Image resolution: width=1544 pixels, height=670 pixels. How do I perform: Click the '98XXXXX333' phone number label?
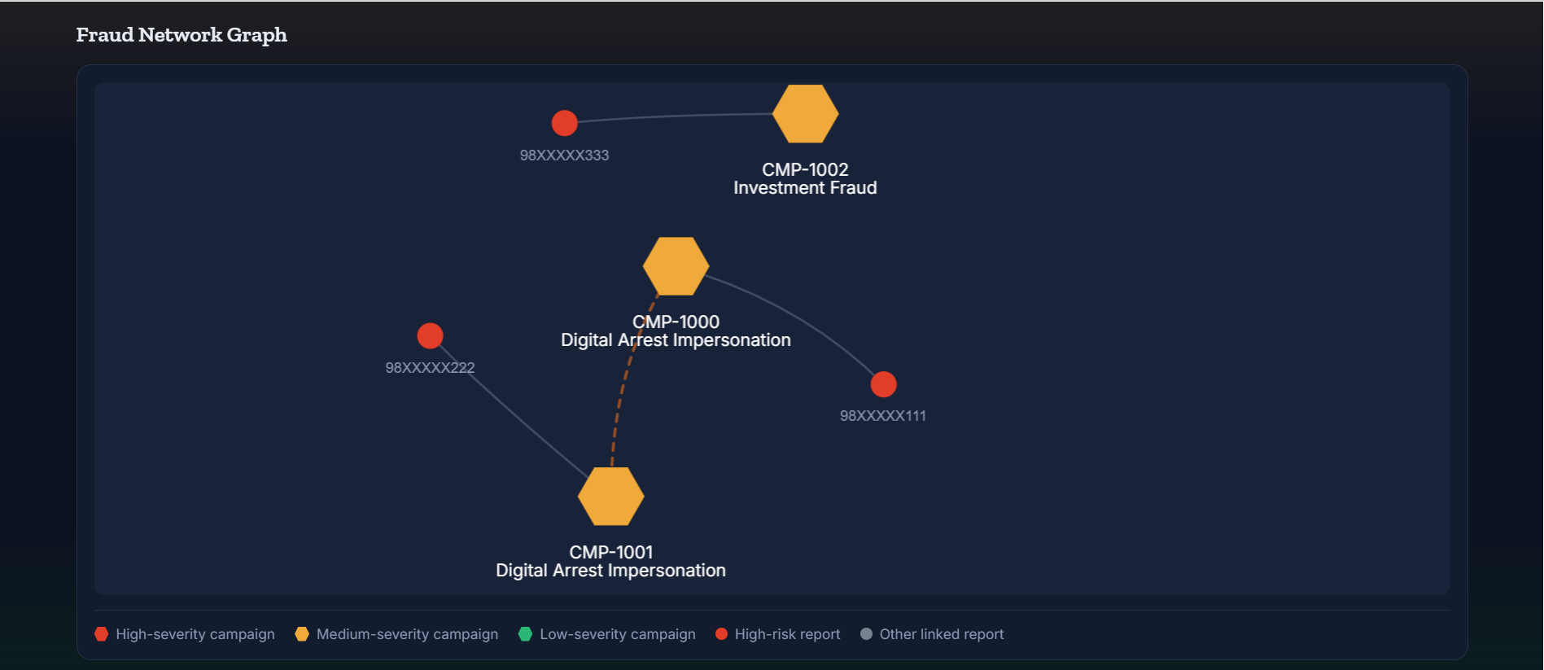[x=564, y=155]
